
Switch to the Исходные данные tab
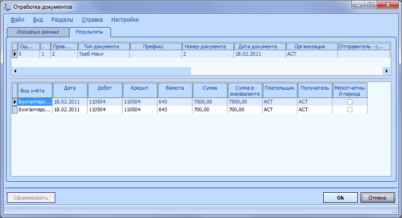click(38, 32)
